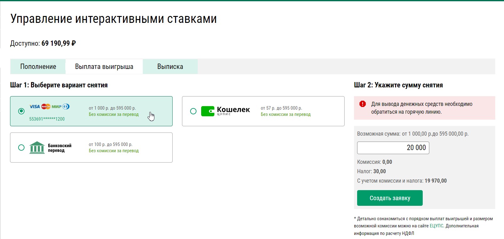Click the MasterCard logo on card option

pos(46,107)
